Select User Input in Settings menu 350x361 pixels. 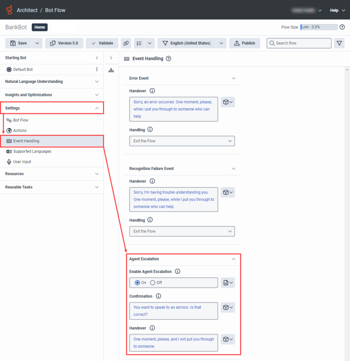22,162
